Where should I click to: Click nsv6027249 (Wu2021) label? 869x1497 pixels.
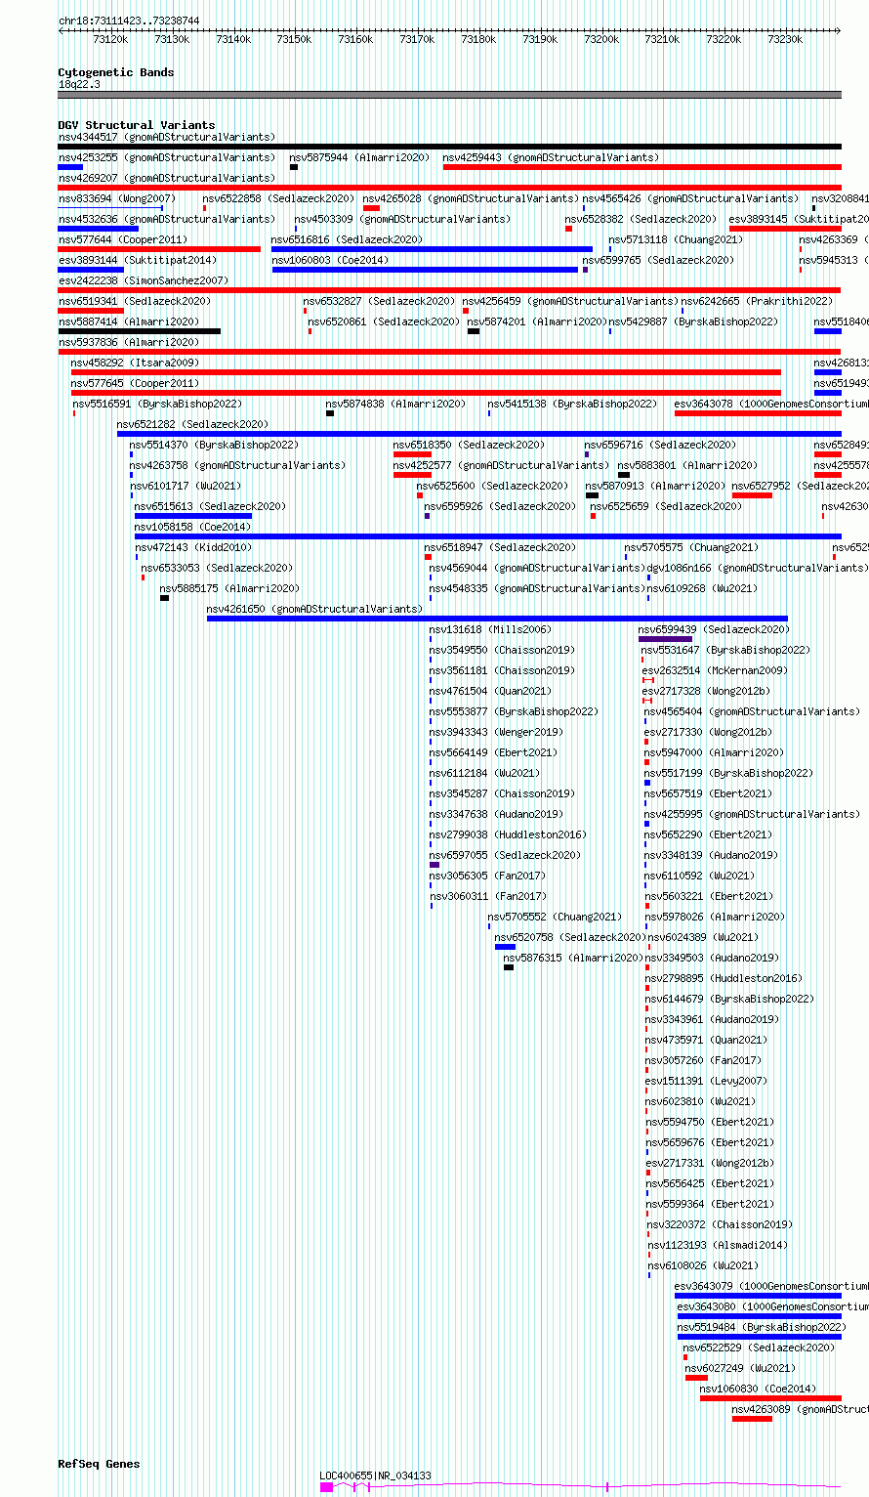741,1368
